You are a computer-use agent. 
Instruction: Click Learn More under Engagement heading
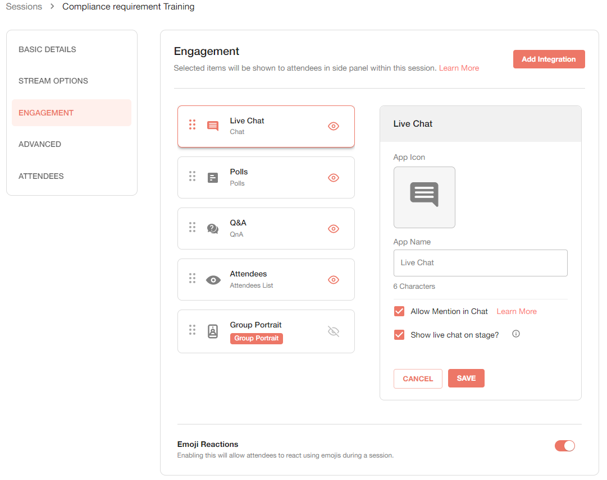coord(459,68)
